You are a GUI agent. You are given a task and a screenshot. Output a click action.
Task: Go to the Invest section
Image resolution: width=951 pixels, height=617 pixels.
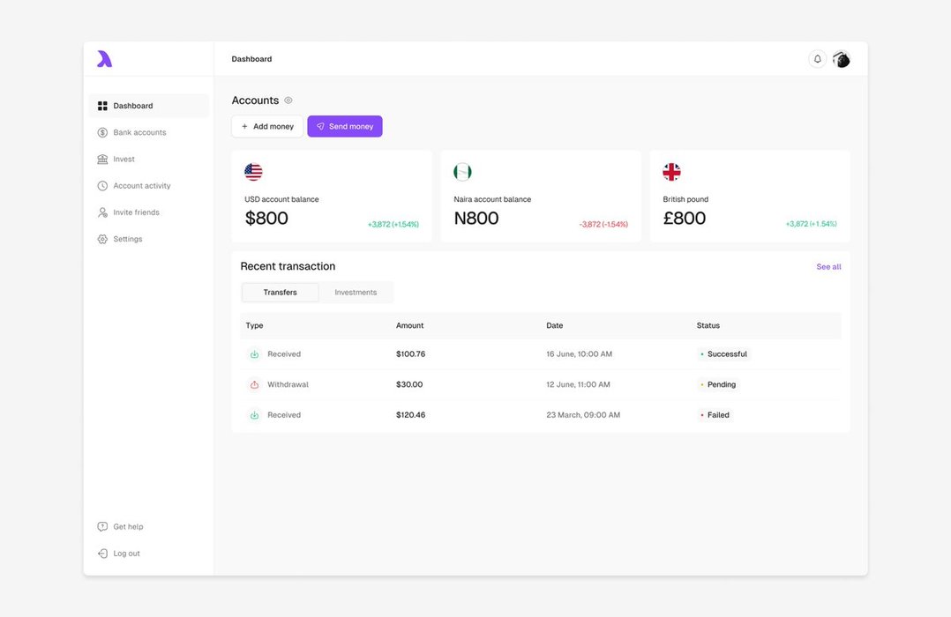coord(124,160)
